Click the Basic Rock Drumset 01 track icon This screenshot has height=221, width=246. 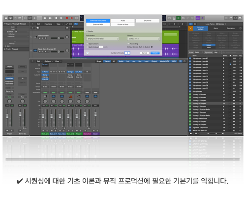[35, 51]
